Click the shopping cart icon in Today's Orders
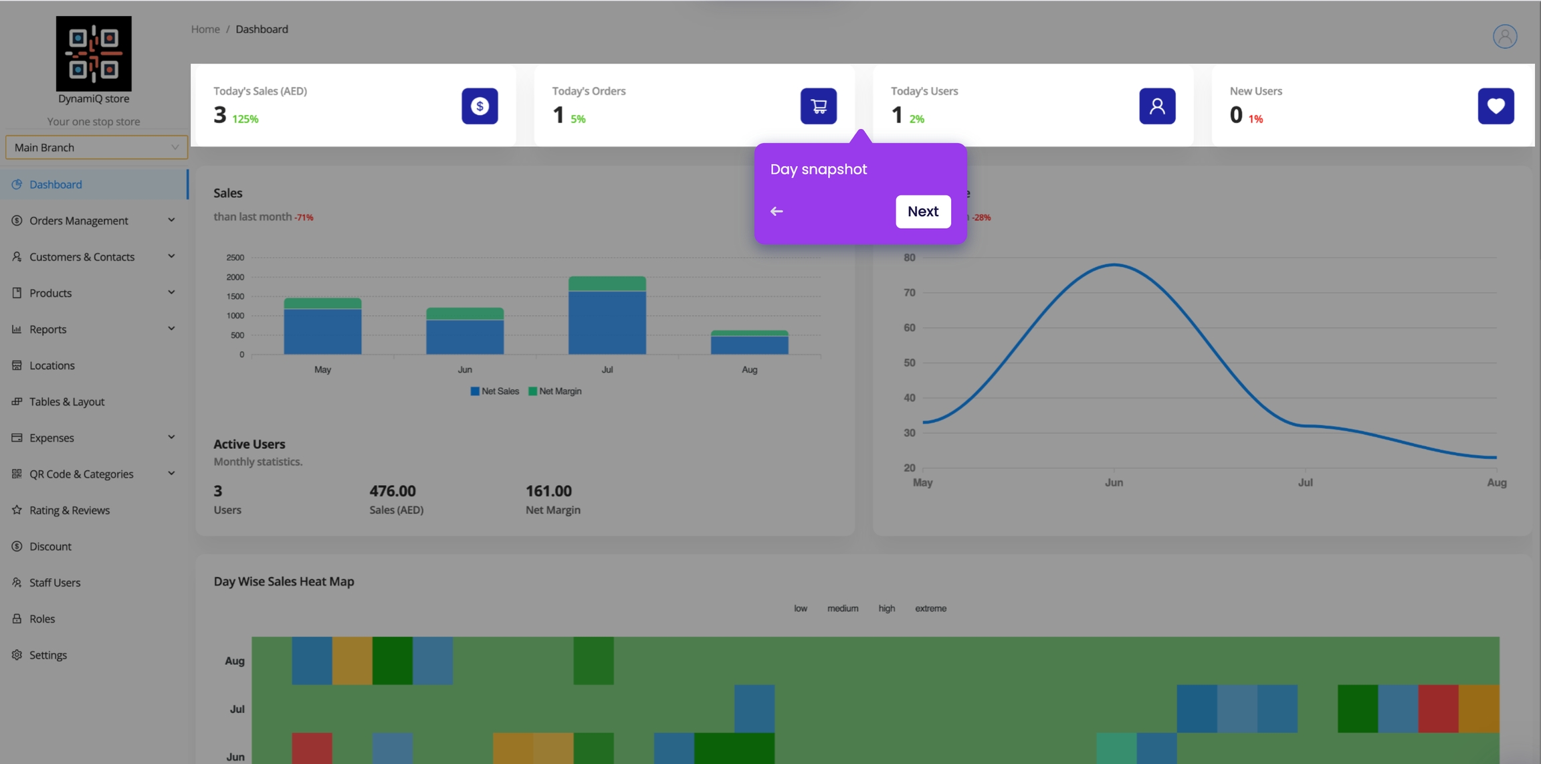 pyautogui.click(x=818, y=106)
